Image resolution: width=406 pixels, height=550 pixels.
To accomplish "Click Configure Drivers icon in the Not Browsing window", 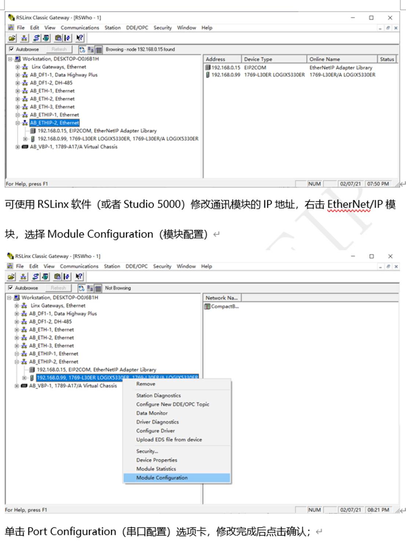I will coord(36,276).
